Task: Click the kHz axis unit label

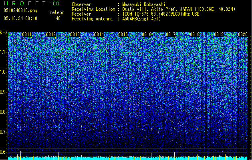Action: point(4,32)
